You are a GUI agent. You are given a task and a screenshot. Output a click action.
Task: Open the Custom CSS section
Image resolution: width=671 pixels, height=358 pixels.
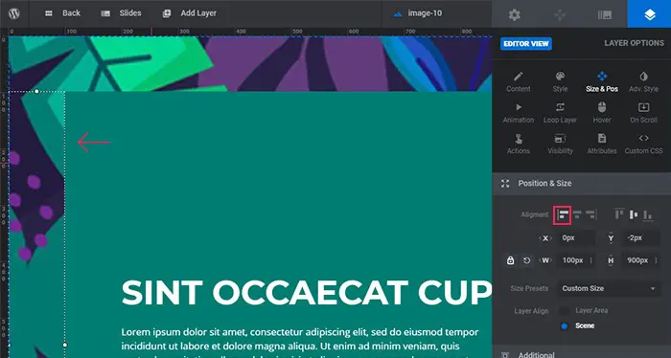click(x=643, y=144)
